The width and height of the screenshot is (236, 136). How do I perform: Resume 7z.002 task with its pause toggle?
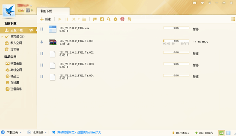pyautogui.click(x=42, y=54)
